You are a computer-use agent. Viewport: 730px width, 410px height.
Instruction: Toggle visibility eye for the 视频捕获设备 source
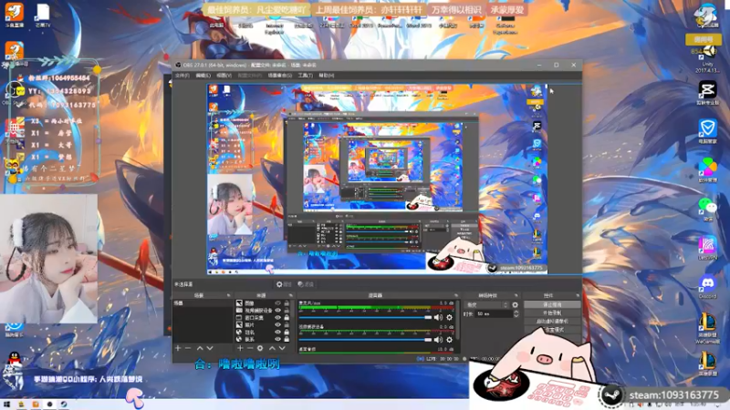pos(277,311)
